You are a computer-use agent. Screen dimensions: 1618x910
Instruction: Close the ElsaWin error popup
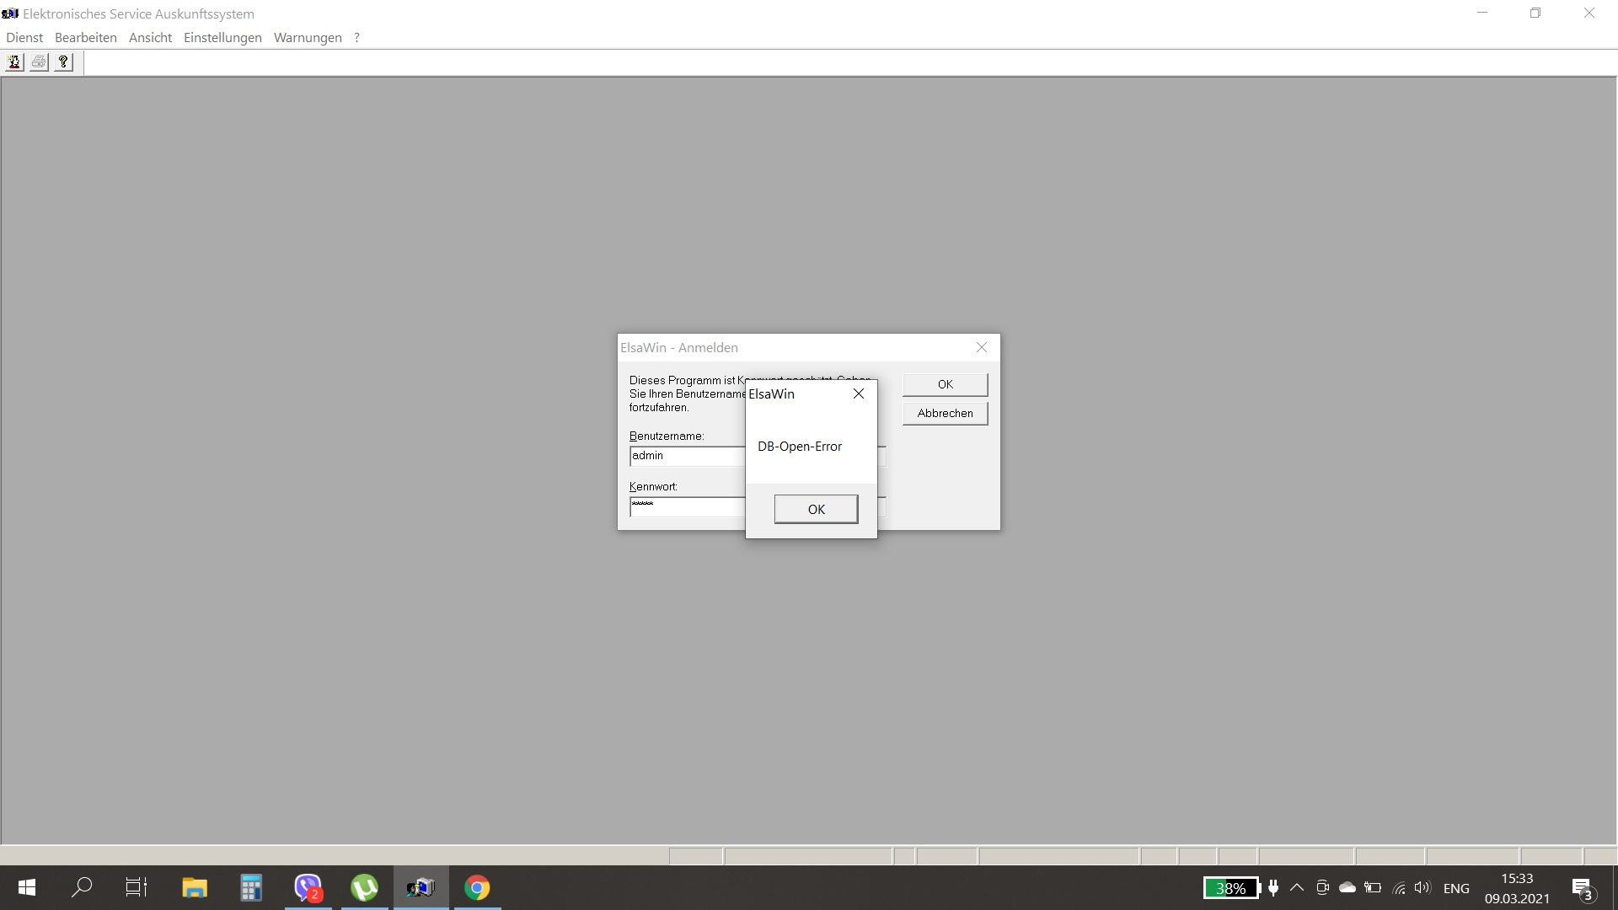pyautogui.click(x=858, y=393)
